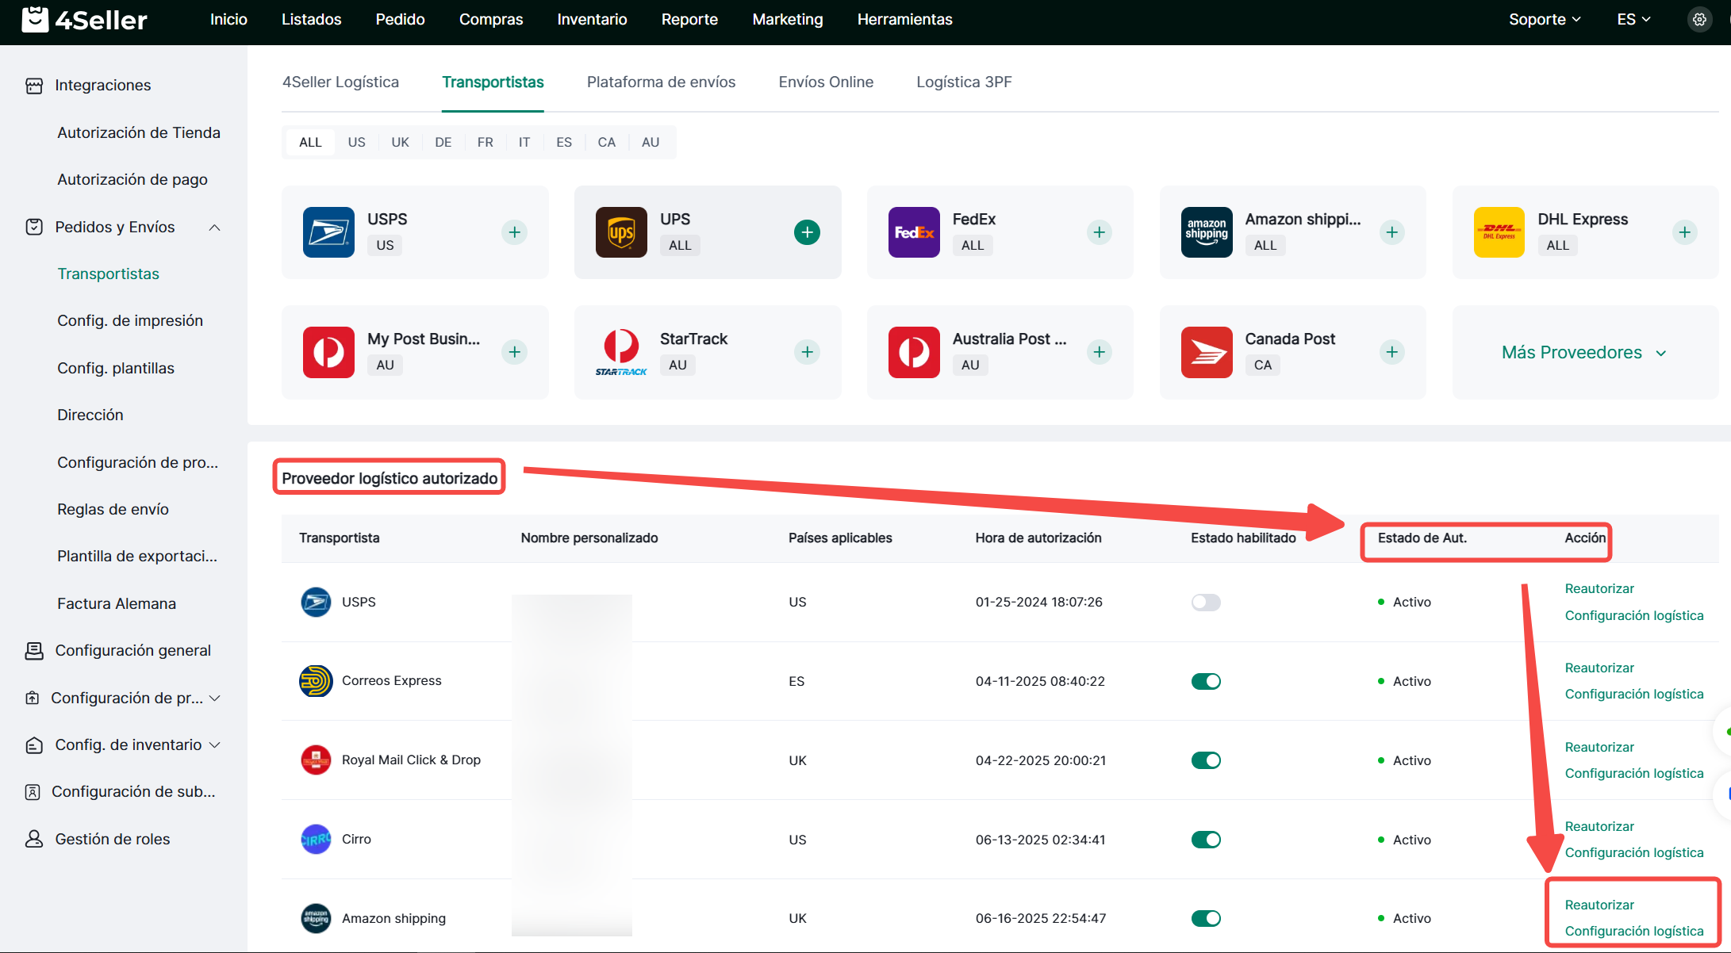Screen dimensions: 1731x953
Task: Open the settings gear in top bar
Action: [x=1699, y=20]
